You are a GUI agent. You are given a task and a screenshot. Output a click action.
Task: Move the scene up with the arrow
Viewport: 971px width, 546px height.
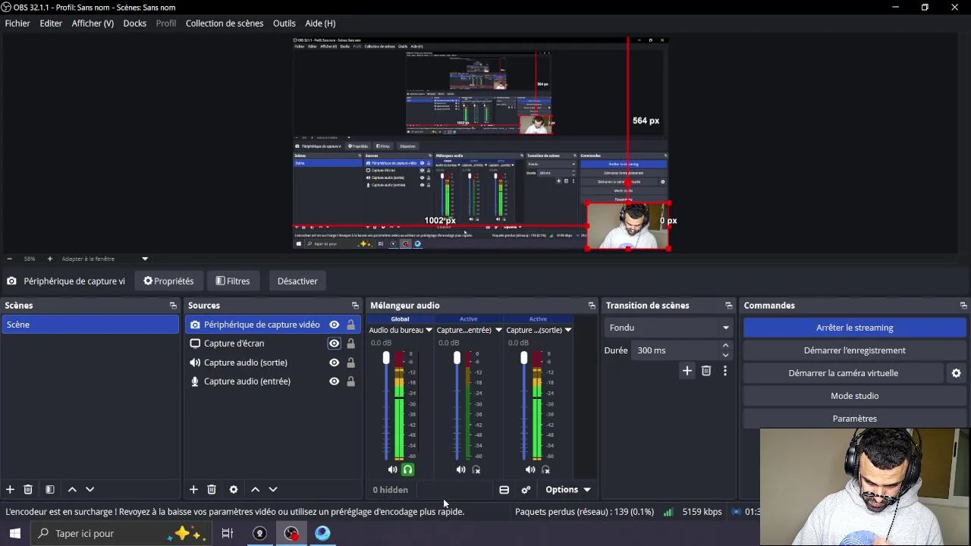coord(72,490)
